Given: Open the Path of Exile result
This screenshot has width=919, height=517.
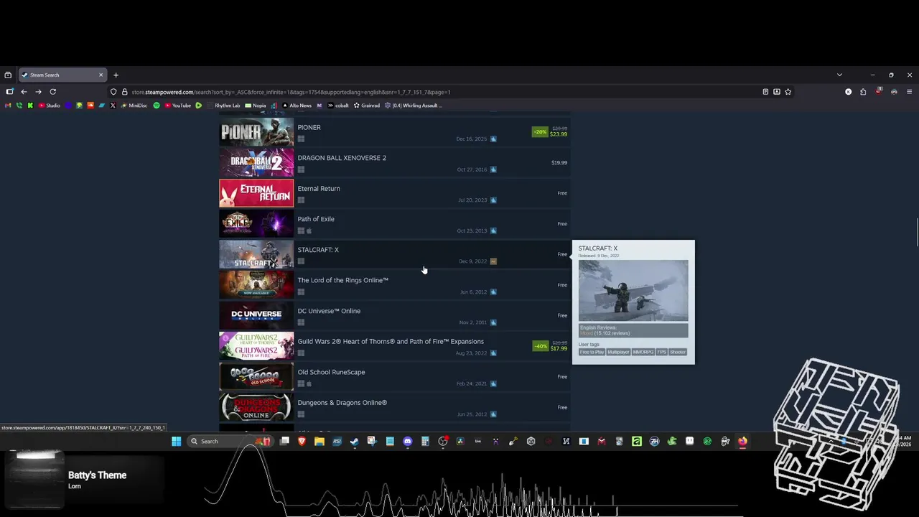Looking at the screenshot, I should [x=394, y=224].
